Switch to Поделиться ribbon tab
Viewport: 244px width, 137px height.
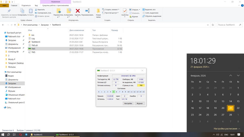[x=26, y=5]
